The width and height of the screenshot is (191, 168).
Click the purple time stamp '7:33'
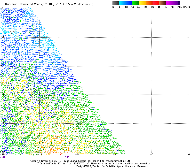(3, 157)
